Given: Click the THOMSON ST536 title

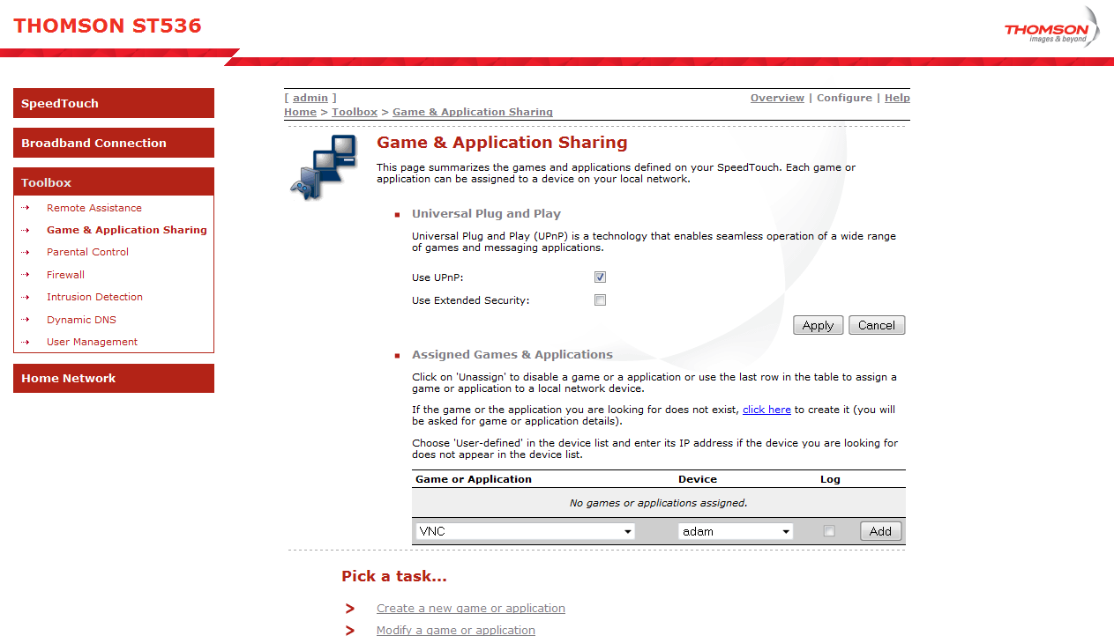Looking at the screenshot, I should [x=108, y=26].
